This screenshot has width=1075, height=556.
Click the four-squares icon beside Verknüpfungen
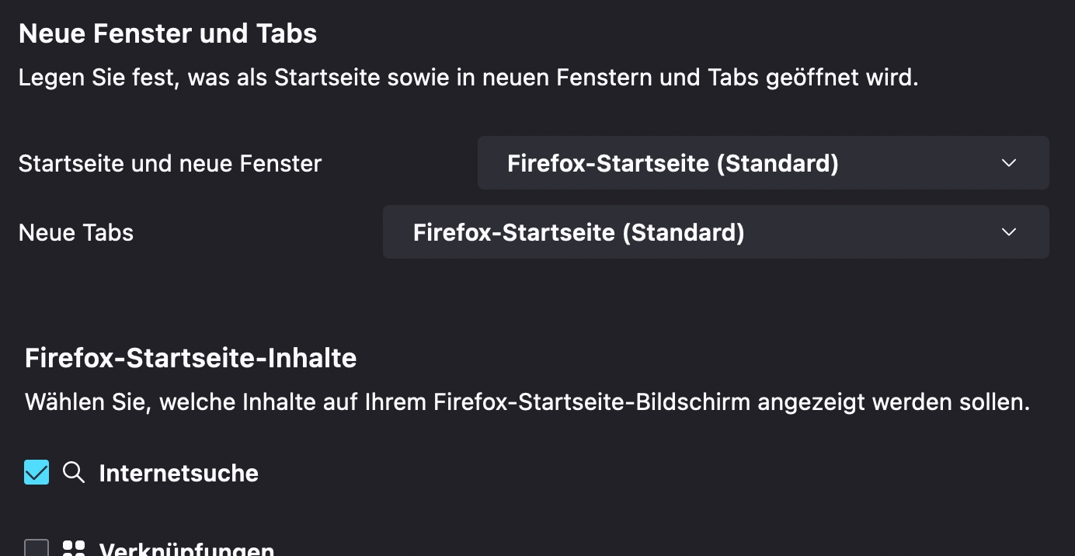point(74,549)
